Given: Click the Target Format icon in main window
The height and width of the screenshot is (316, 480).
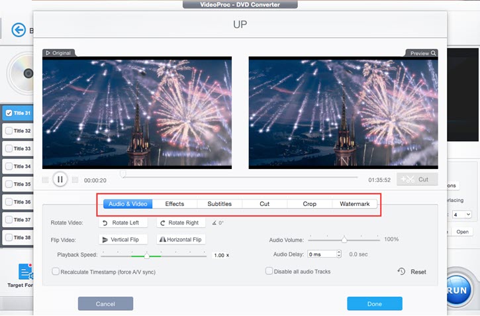Looking at the screenshot, I should click(x=26, y=272).
